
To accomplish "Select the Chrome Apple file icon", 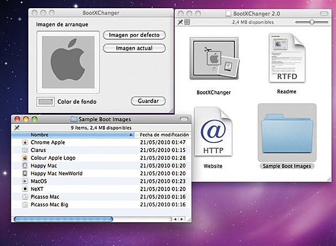I will pyautogui.click(x=25, y=142).
